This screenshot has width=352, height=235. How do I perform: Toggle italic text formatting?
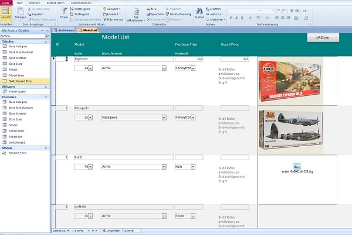pyautogui.click(x=236, y=18)
